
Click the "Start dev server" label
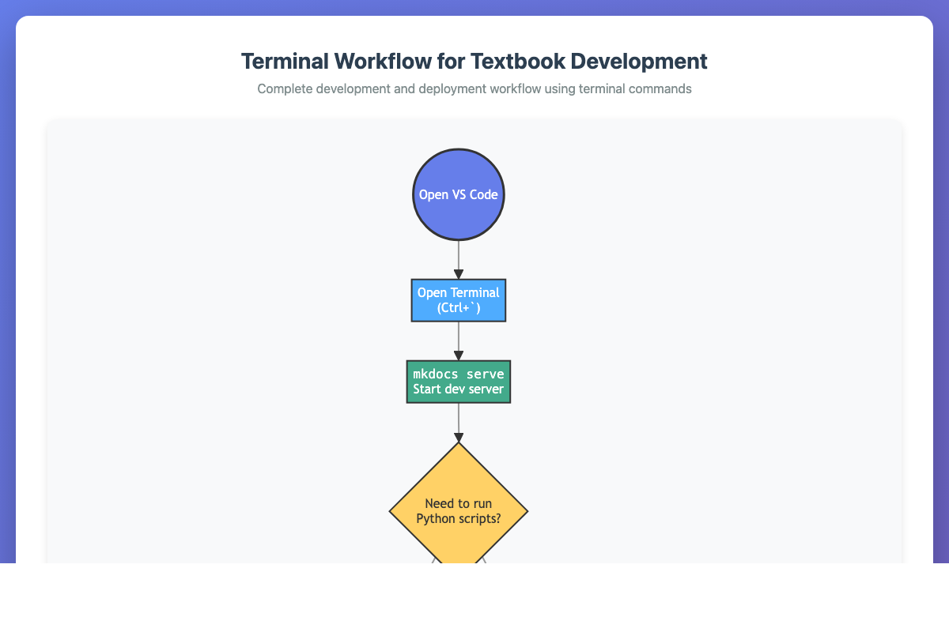pos(459,389)
